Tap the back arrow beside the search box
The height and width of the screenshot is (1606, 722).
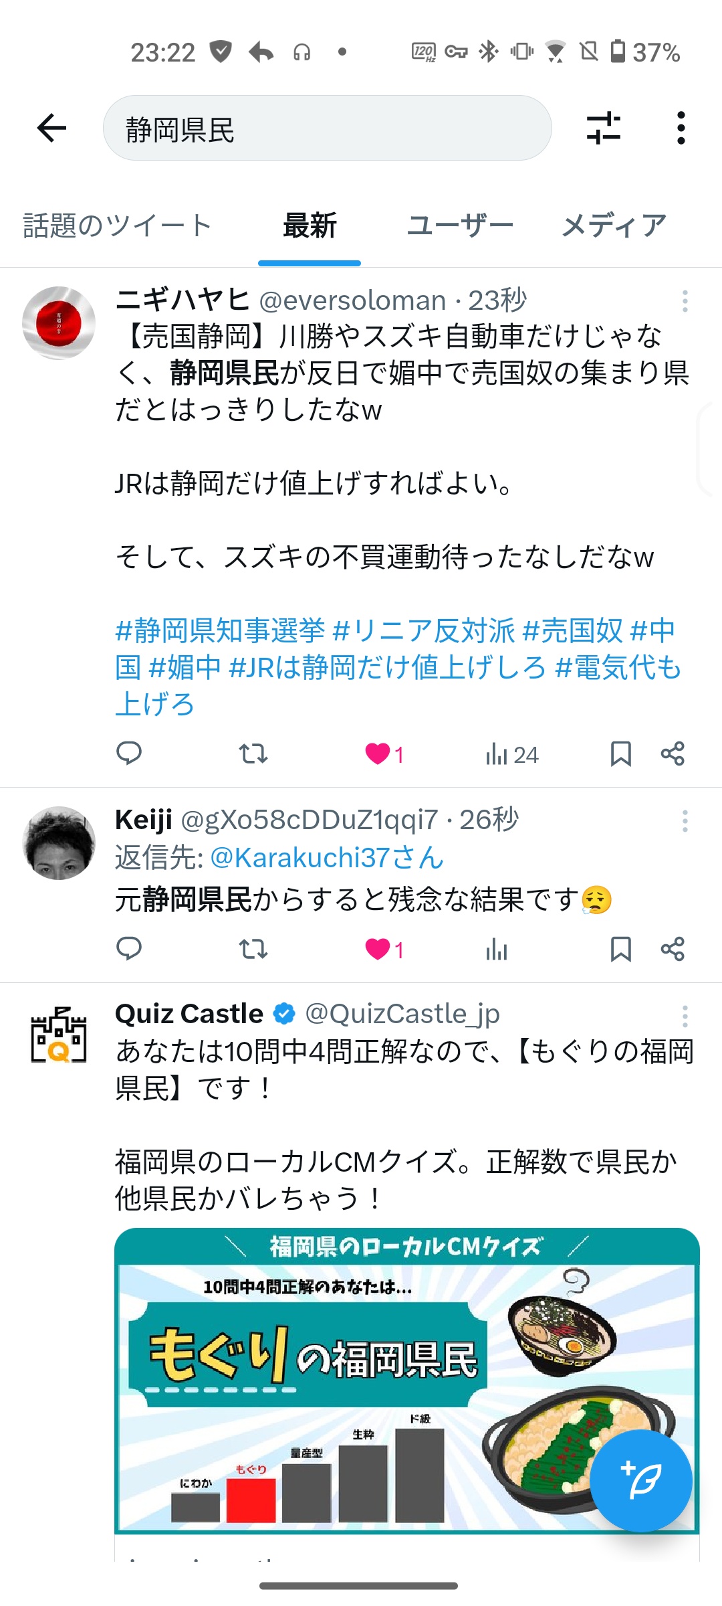52,128
